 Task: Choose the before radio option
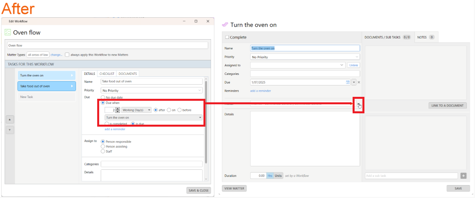point(179,110)
